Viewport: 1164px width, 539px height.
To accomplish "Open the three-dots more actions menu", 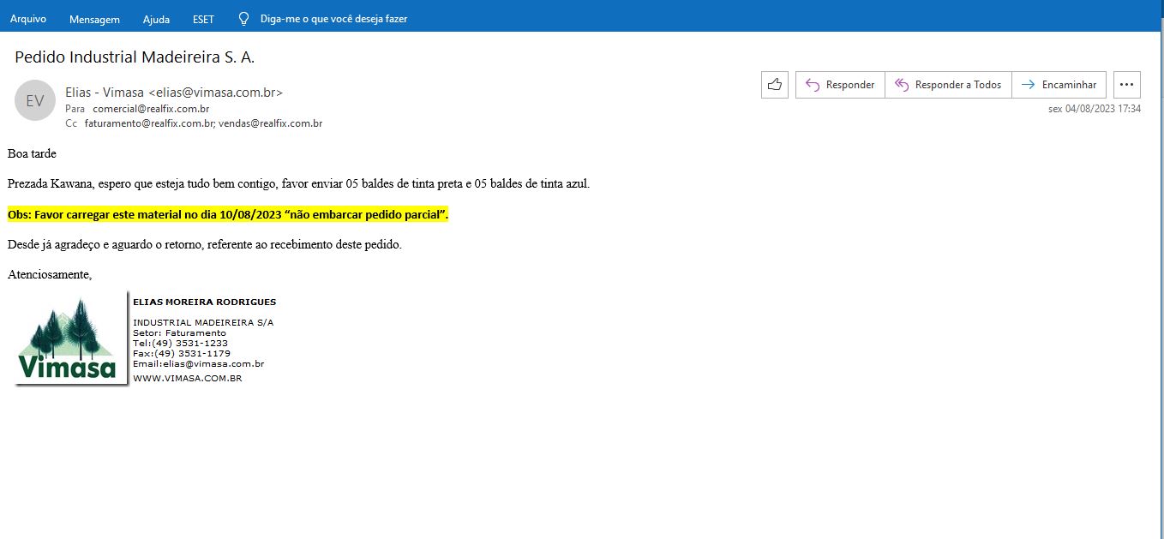I will (x=1126, y=85).
